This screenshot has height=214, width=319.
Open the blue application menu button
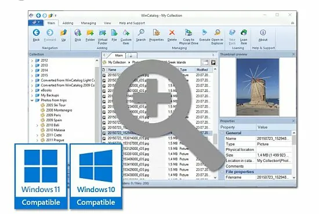pos(35,23)
